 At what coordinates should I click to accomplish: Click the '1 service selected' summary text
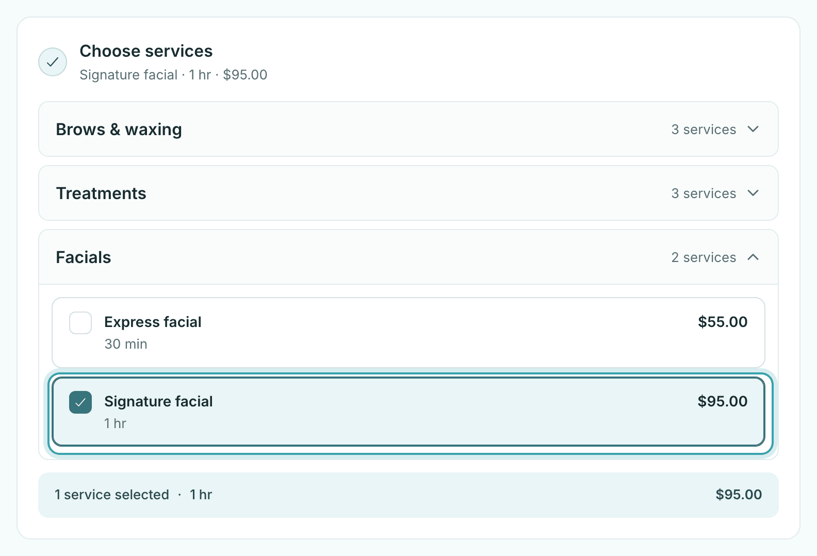112,495
